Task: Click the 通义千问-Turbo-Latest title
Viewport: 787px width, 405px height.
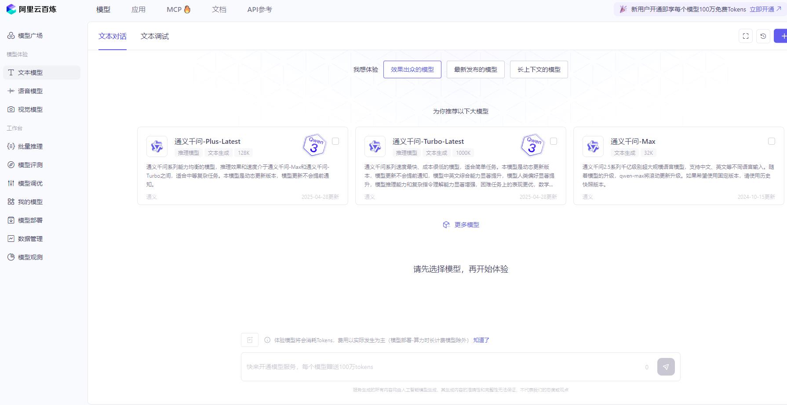Action: click(428, 141)
